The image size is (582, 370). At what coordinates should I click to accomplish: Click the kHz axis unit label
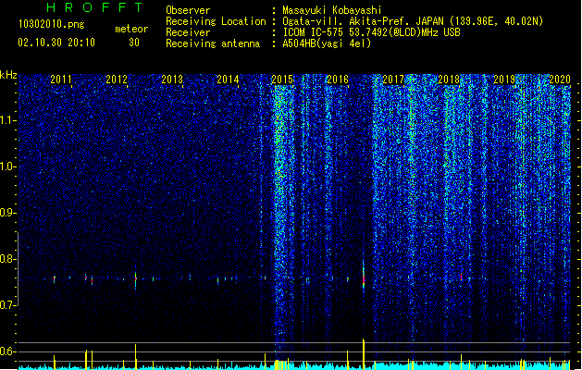(x=8, y=75)
